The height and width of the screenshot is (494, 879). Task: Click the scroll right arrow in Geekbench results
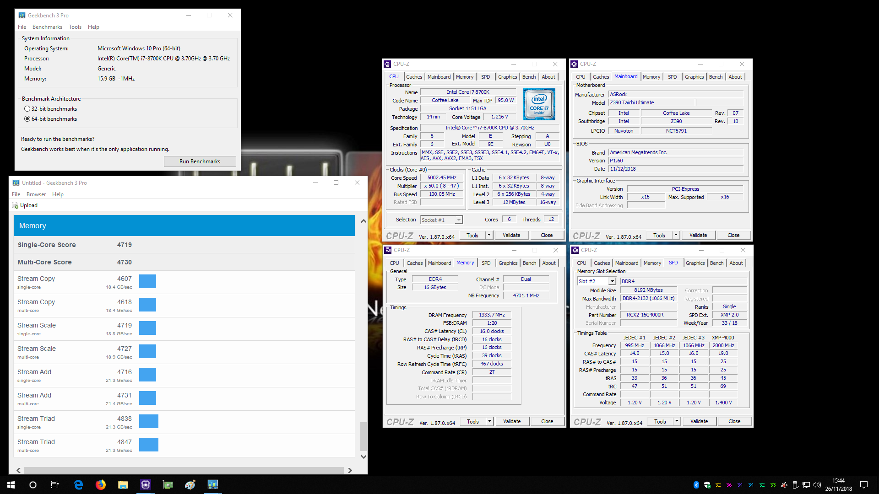[350, 470]
